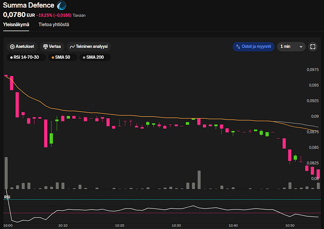Click the 10:10 time axis label
Image resolution: width=324 pixels, height=229 pixels.
point(63,226)
